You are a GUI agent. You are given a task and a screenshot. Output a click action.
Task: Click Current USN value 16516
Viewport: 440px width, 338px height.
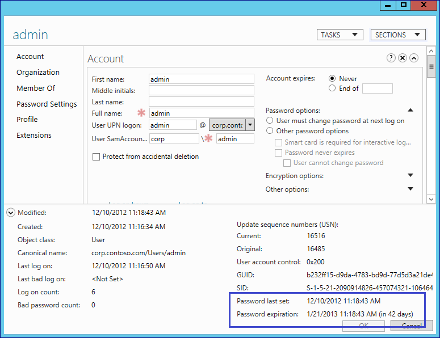tap(316, 236)
